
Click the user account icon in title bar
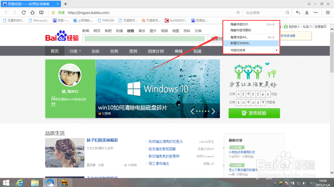[309, 4]
